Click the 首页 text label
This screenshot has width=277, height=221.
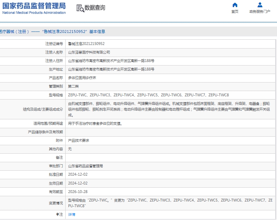point(235,12)
